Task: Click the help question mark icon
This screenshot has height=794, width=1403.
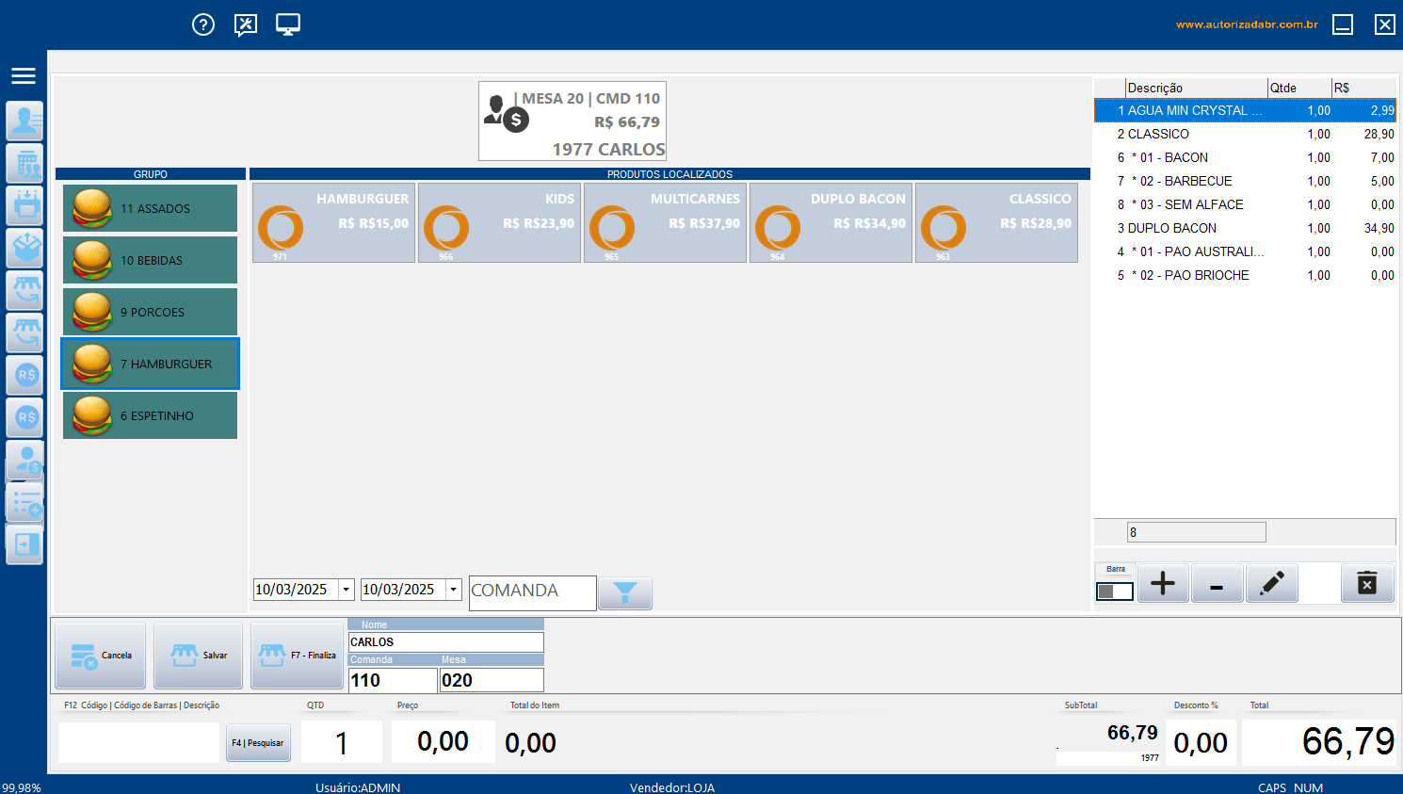Action: pyautogui.click(x=203, y=24)
